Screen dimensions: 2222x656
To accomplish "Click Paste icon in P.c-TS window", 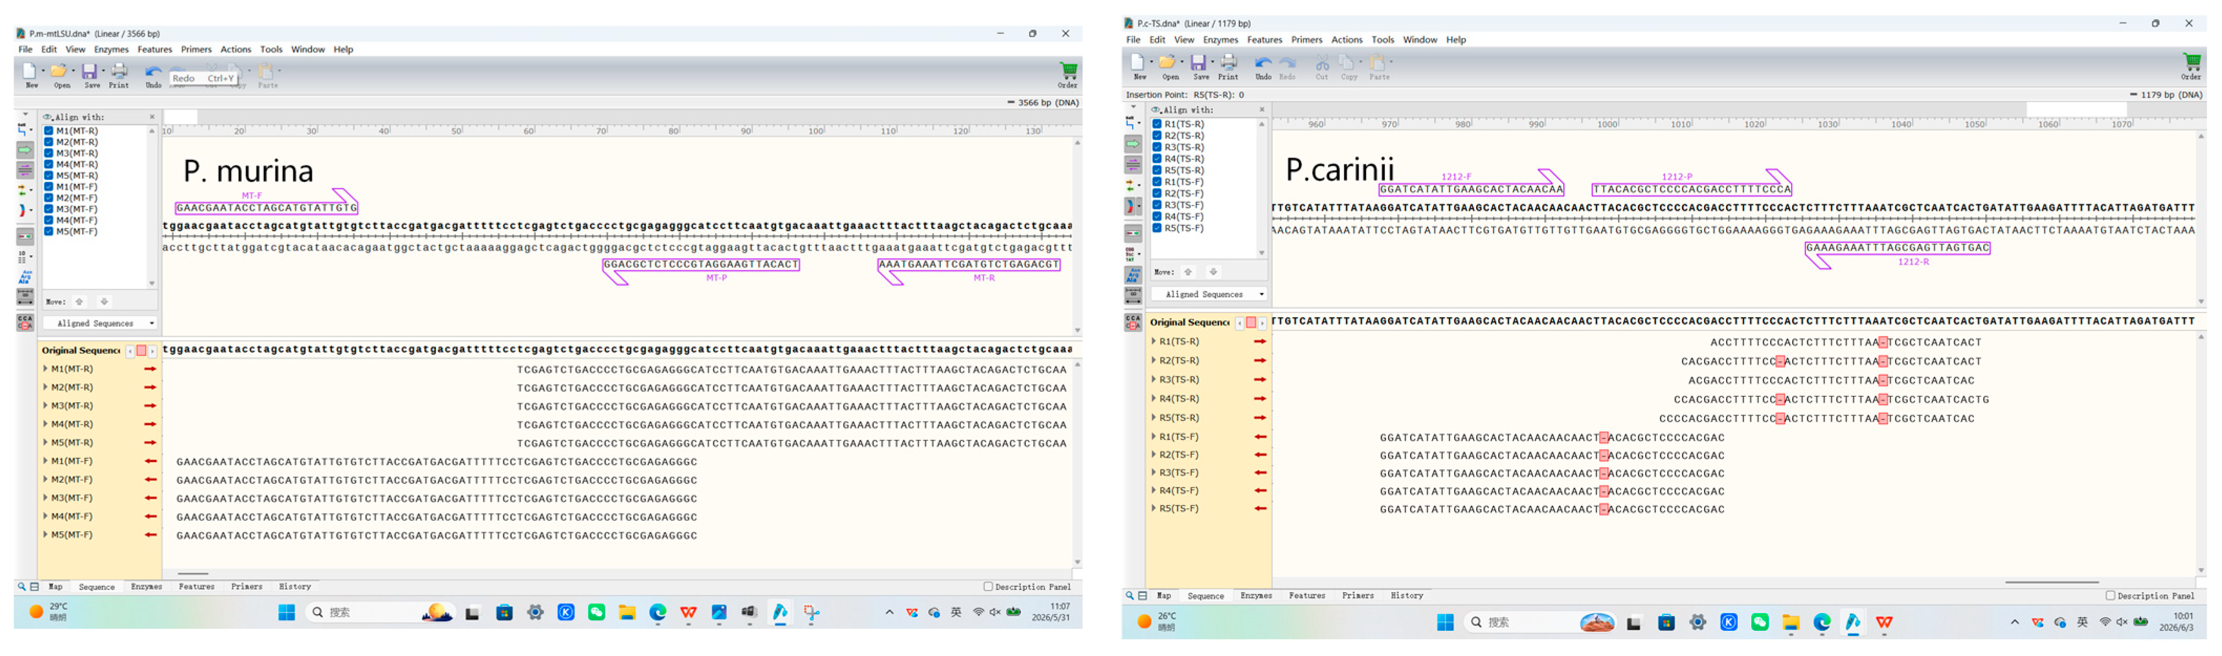I will 1378,62.
